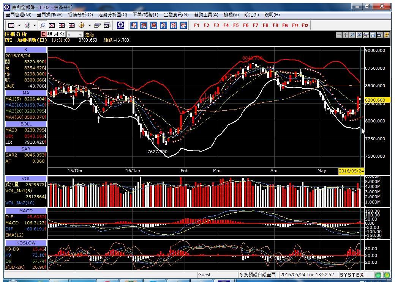Click the Guest user field in status bar
Viewport: 395px width, 282px height.
click(x=218, y=275)
